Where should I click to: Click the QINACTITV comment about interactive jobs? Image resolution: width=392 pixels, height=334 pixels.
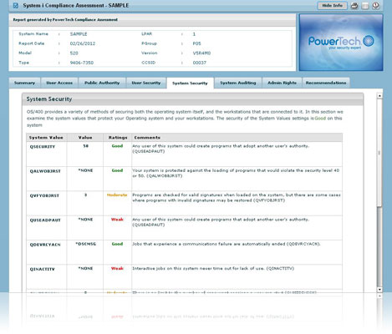213,269
